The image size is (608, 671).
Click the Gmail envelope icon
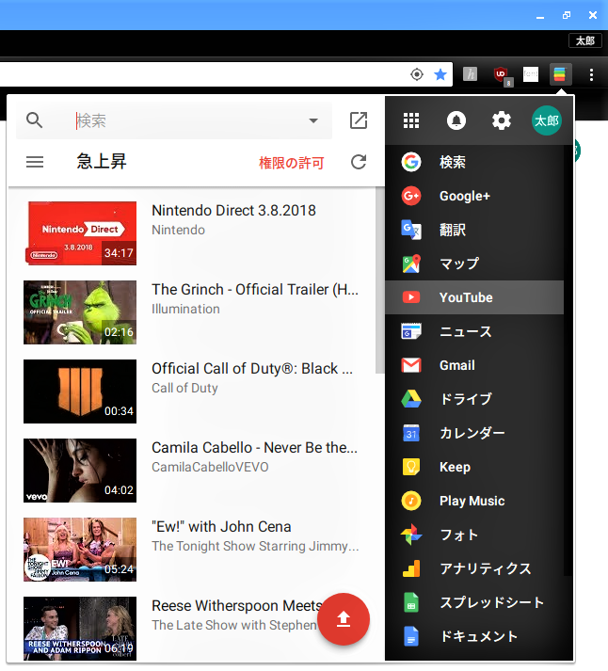[411, 365]
